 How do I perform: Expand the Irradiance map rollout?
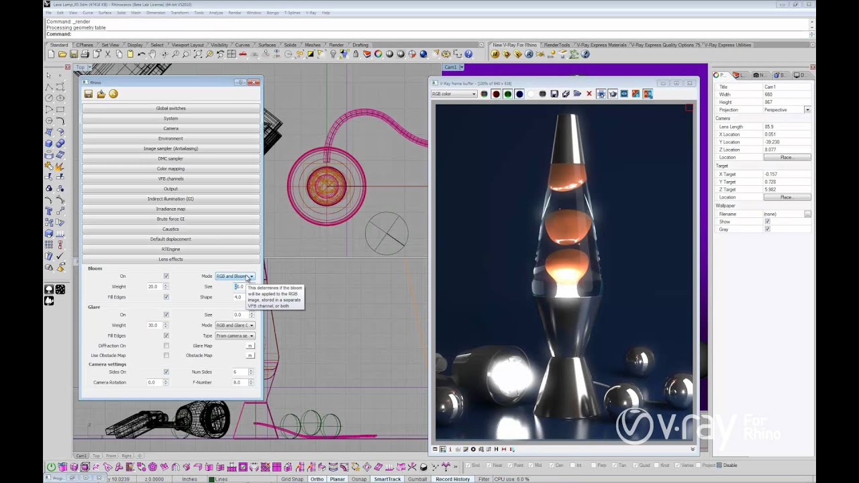(x=170, y=209)
